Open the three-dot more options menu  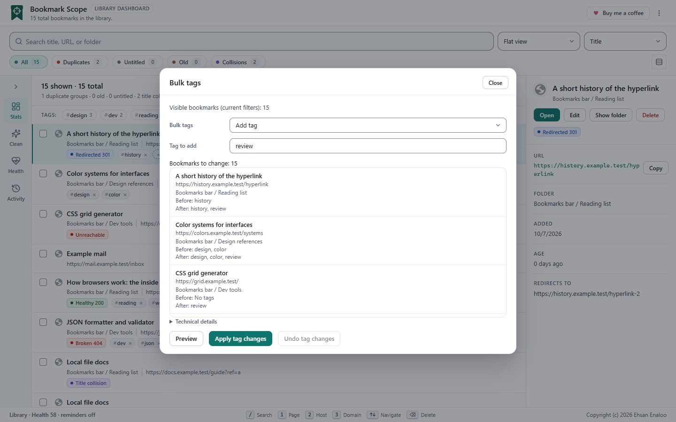659,13
